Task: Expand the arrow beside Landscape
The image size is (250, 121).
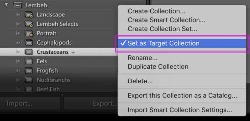Action: coord(18,14)
